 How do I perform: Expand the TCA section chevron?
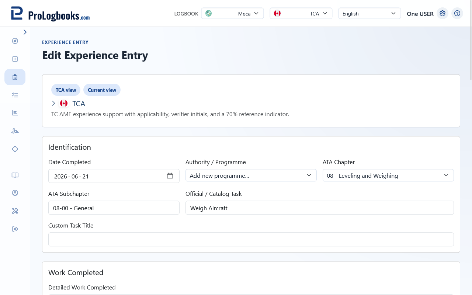(x=53, y=103)
